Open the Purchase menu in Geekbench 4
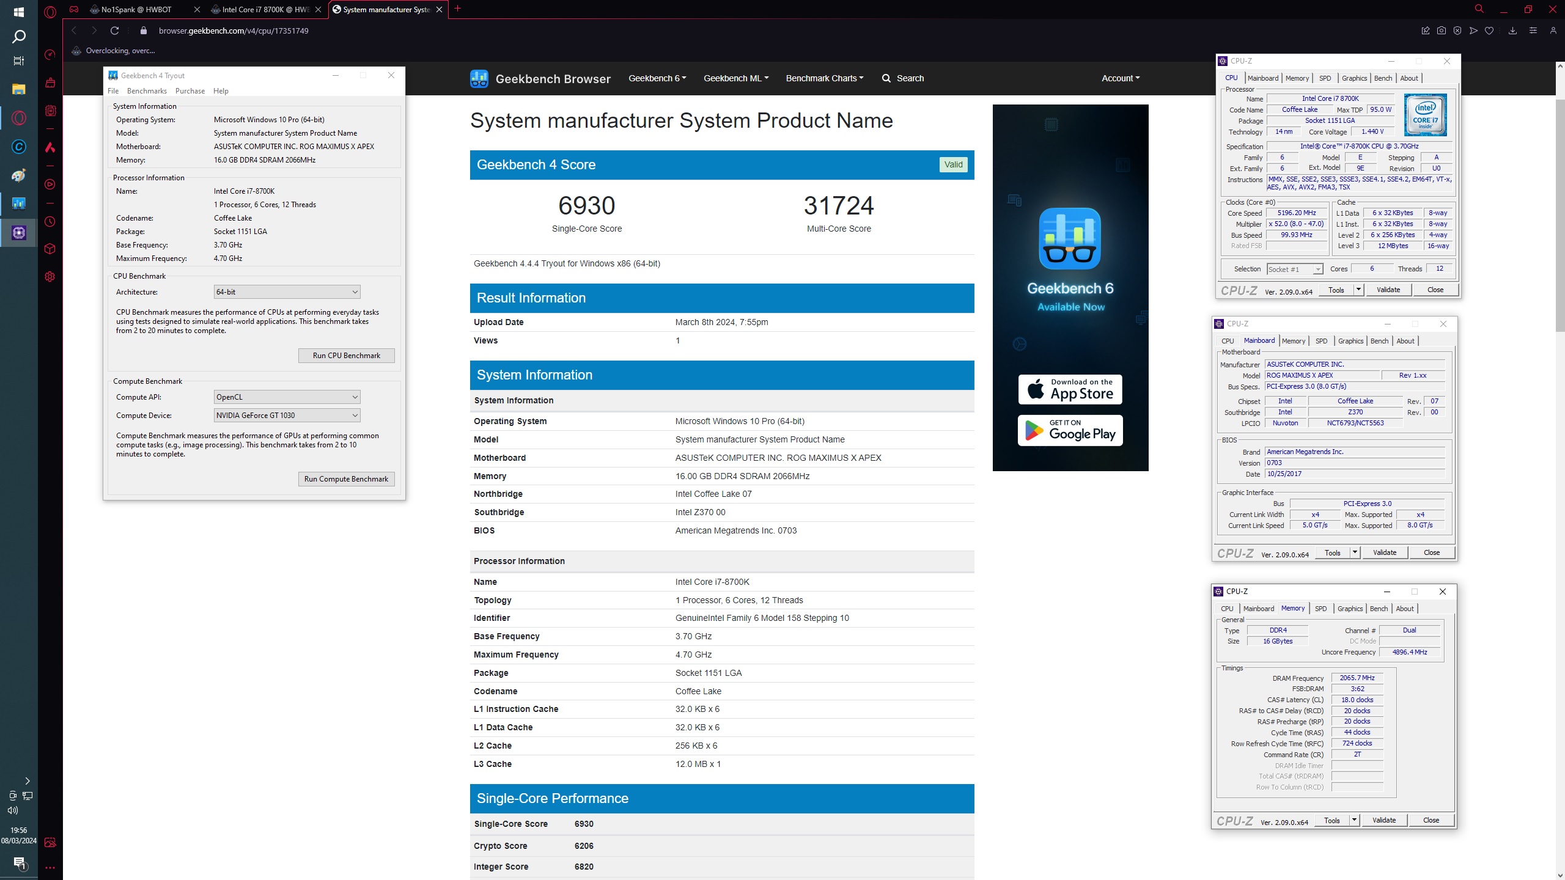The image size is (1565, 880). point(190,91)
